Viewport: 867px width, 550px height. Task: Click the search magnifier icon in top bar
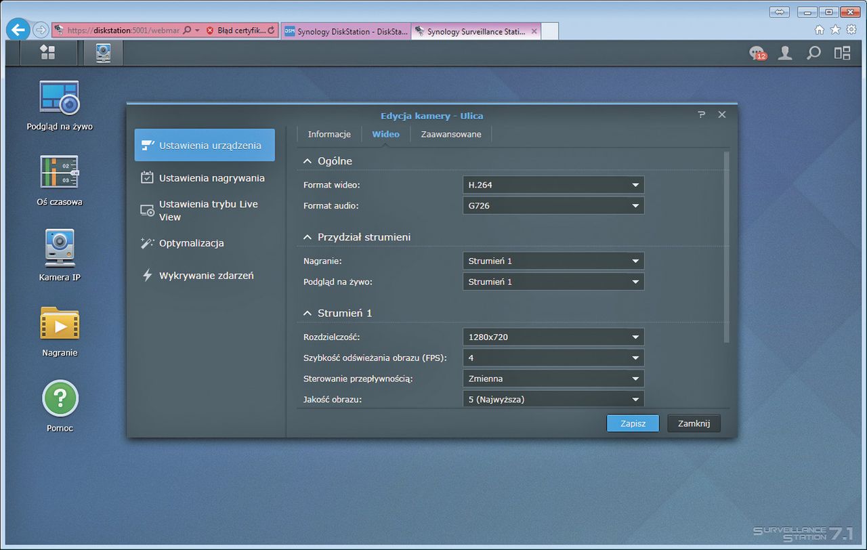pyautogui.click(x=813, y=53)
